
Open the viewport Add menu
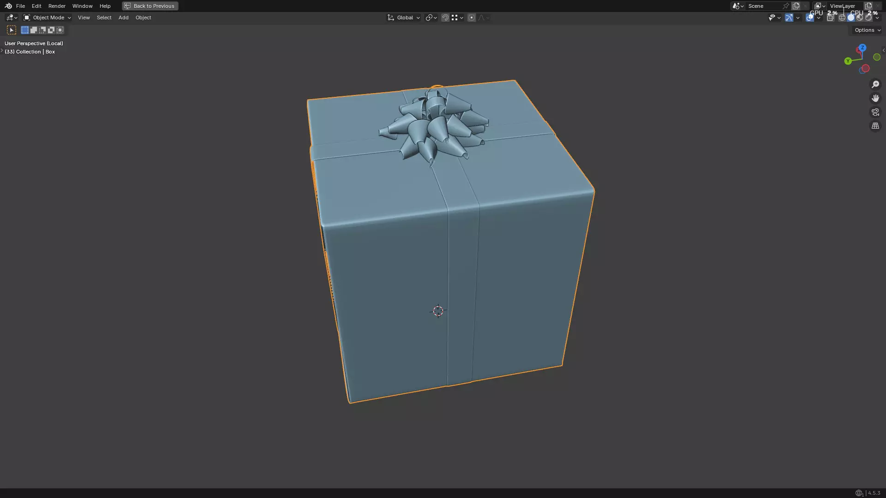click(x=123, y=18)
